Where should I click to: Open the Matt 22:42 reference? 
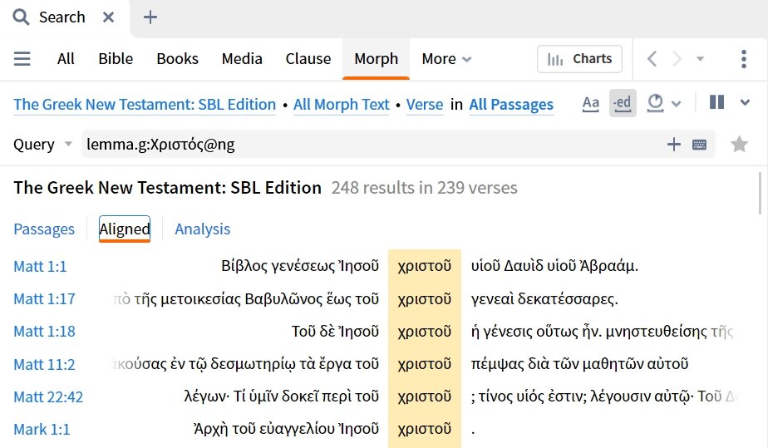[x=48, y=396]
